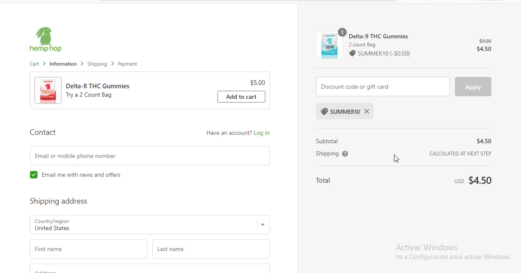Focus the Last name field
The width and height of the screenshot is (521, 273).
211,249
